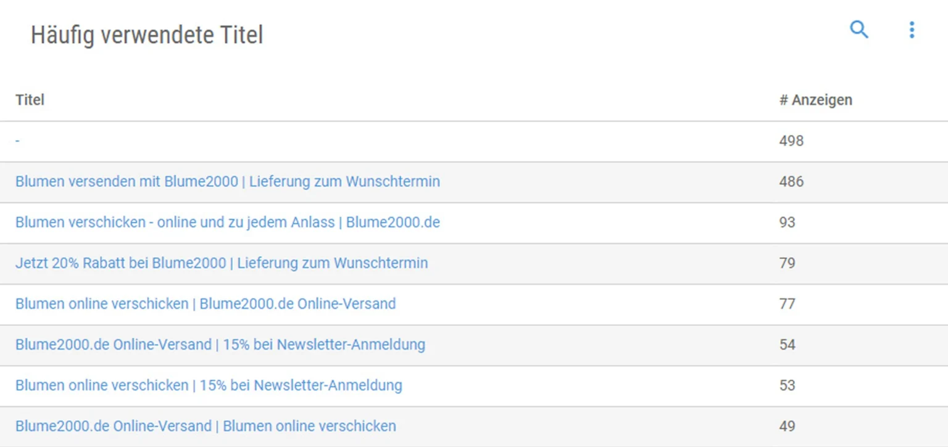Open 'Blume2000.de Online-Versand | Blumen online verschicken'
This screenshot has width=948, height=447.
click(206, 425)
